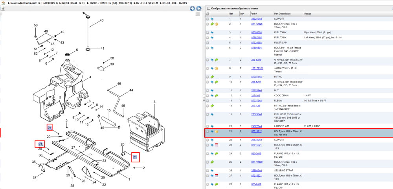Collapse parts list using panel splitter handle
Image resolution: width=393 pixels, height=189 pixels.
(x=204, y=97)
